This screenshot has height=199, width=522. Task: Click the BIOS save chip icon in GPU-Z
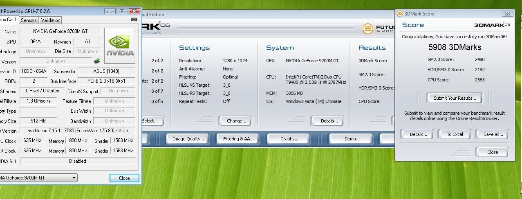pos(97,61)
